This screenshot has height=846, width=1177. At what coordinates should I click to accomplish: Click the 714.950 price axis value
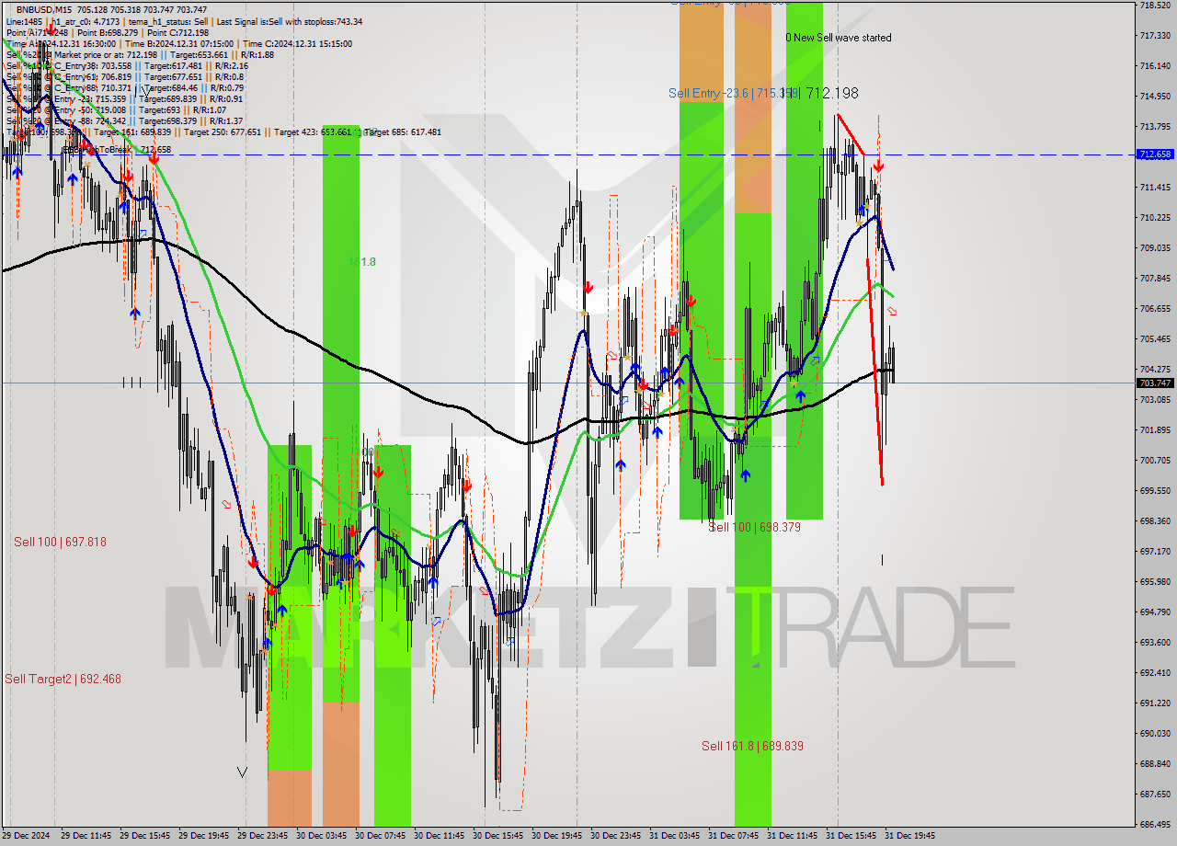pyautogui.click(x=1155, y=97)
